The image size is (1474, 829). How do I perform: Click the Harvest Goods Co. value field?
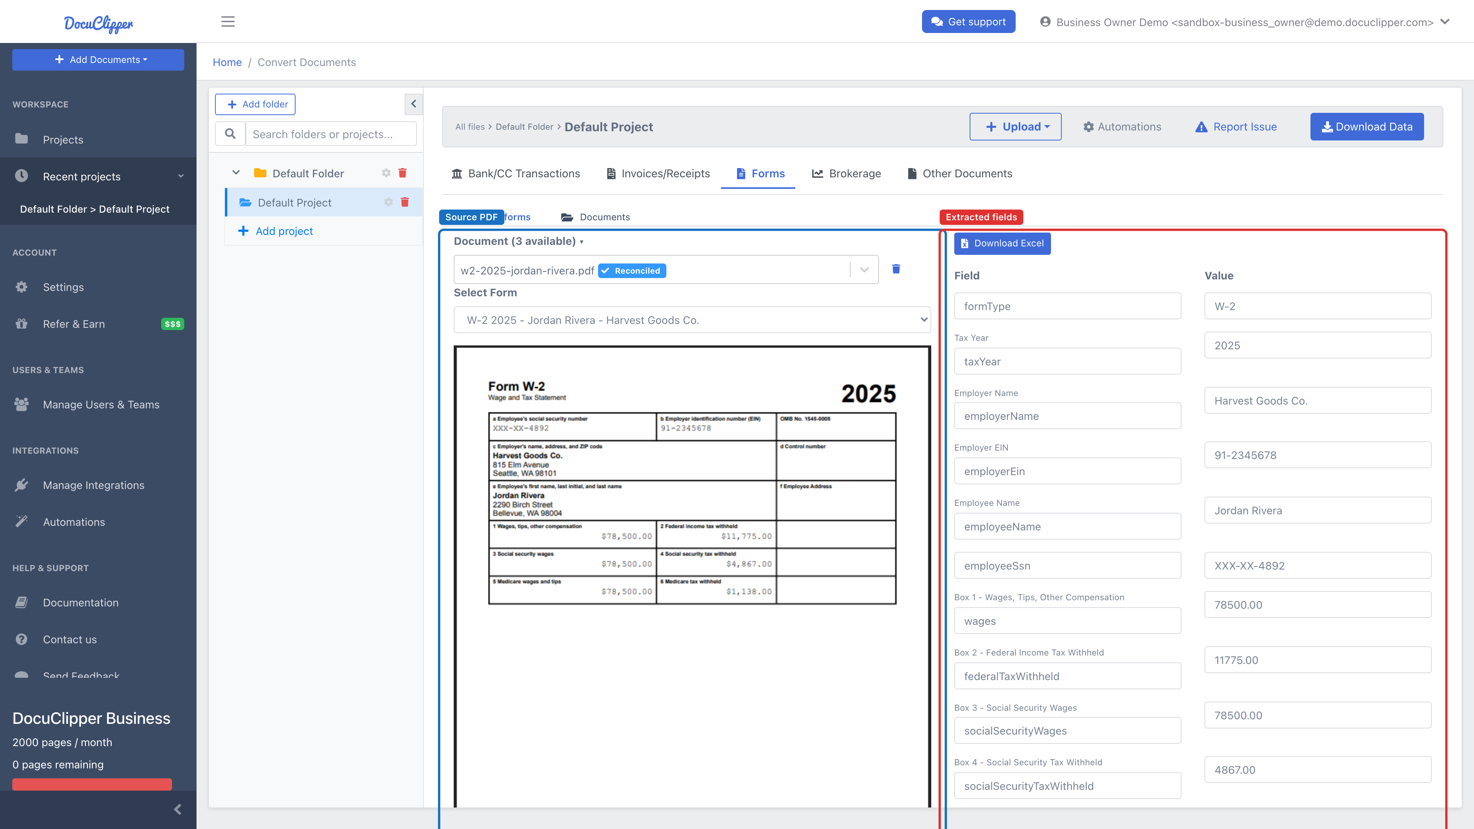[x=1318, y=400]
